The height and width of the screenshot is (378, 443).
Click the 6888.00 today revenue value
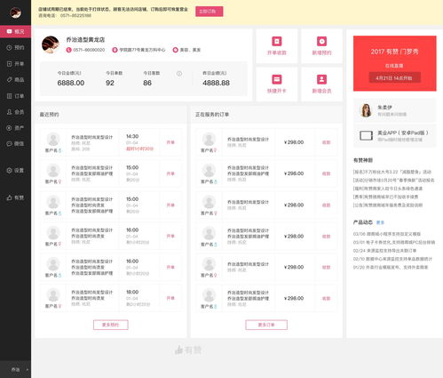coord(71,83)
